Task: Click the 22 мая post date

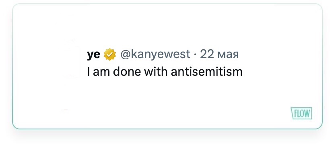Action: click(x=219, y=54)
